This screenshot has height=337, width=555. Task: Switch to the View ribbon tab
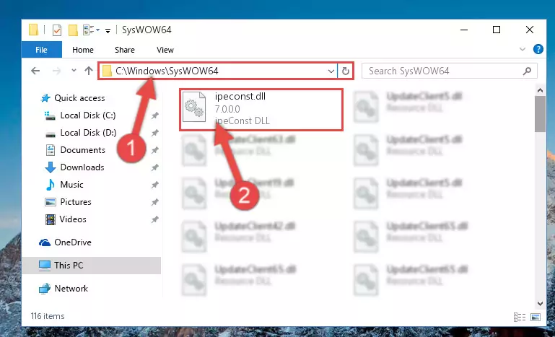165,50
